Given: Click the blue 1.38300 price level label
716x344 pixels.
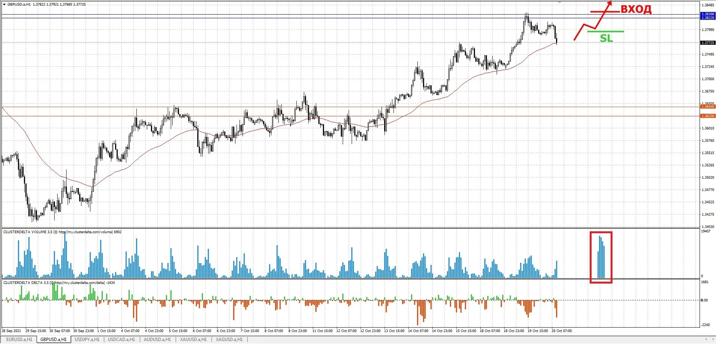Looking at the screenshot, I should click(707, 14).
